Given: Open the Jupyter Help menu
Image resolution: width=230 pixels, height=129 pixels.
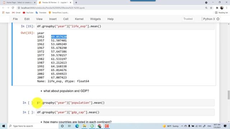Looking at the screenshot, I should pyautogui.click(x=110, y=19).
